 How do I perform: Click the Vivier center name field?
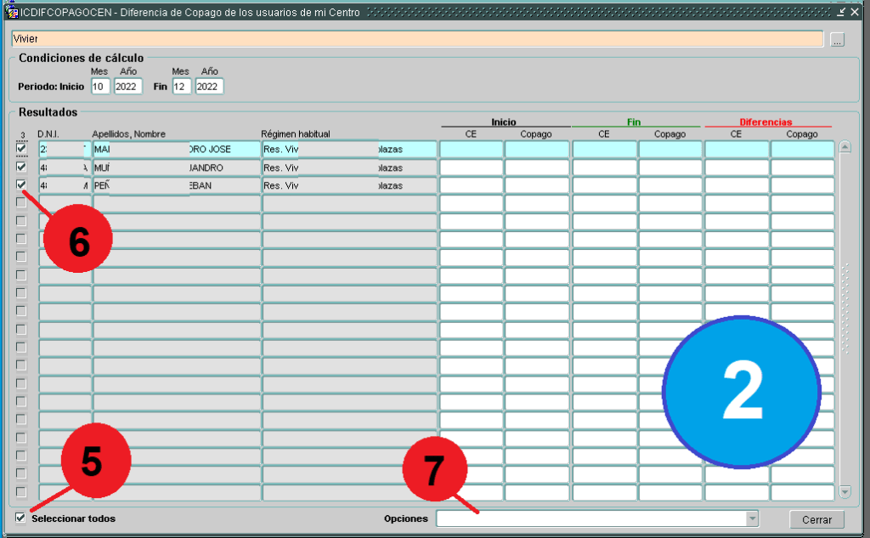[x=416, y=39]
